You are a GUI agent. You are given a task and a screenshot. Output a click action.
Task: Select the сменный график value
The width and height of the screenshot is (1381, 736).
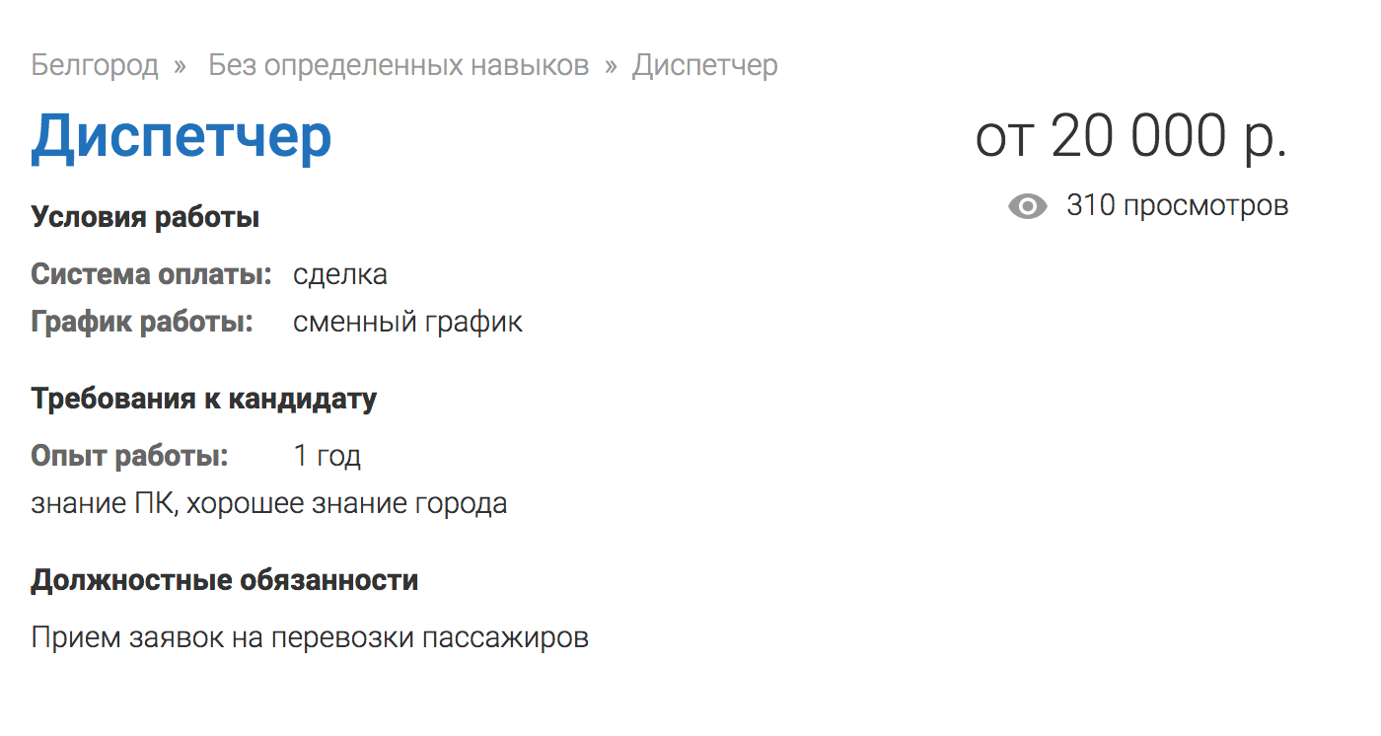[x=407, y=322]
